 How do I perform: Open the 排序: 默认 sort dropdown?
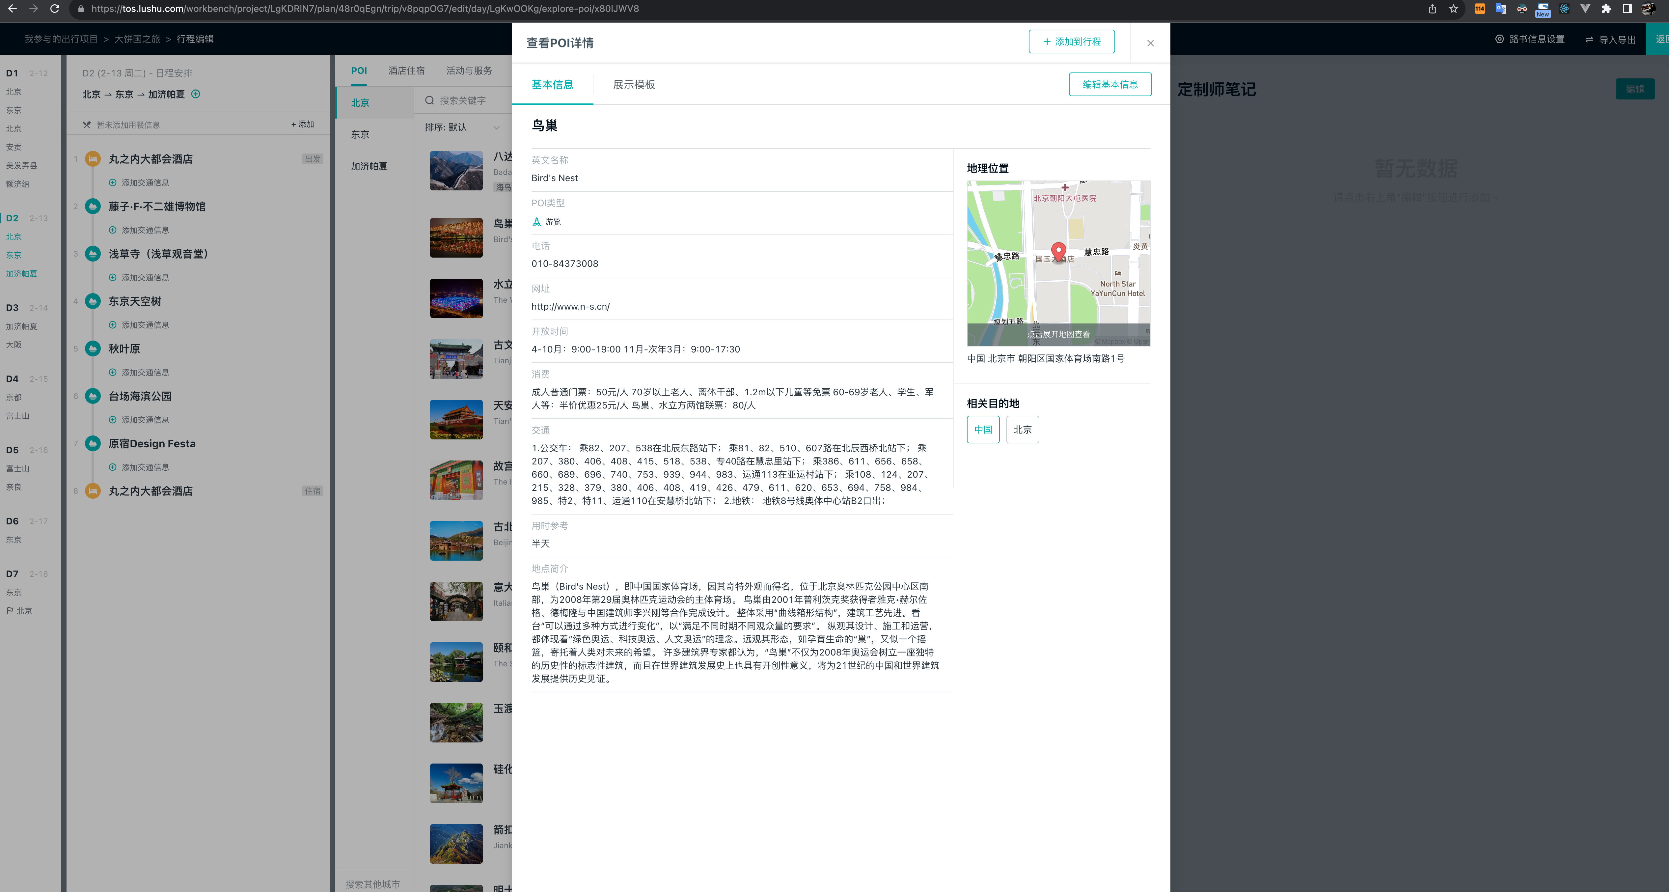pyautogui.click(x=462, y=127)
